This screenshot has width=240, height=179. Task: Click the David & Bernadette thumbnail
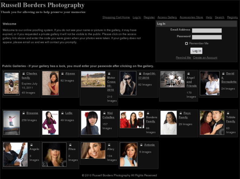[210, 83]
